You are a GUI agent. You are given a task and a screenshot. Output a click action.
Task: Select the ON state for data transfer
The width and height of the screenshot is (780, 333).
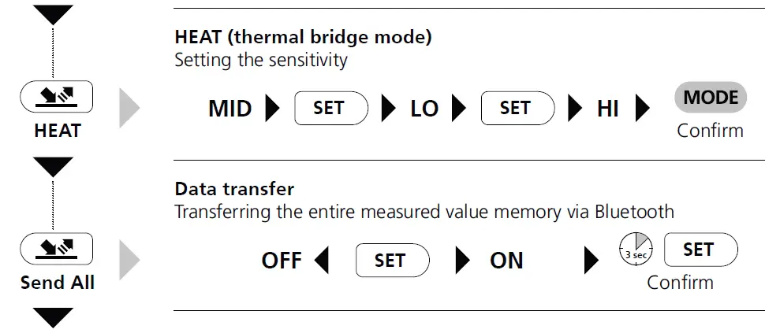pos(506,261)
